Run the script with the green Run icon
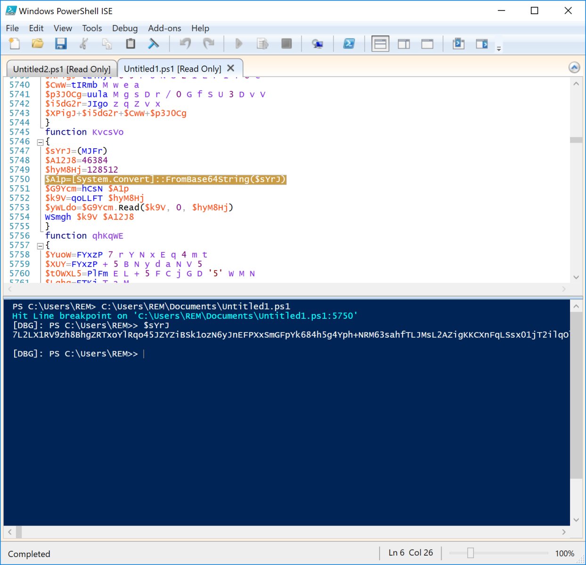The image size is (586, 565). (x=239, y=43)
